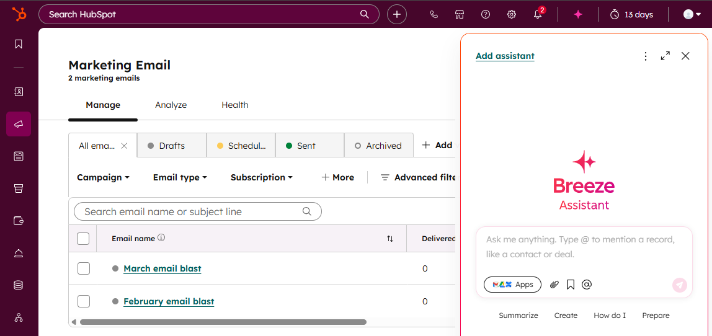Image resolution: width=712 pixels, height=336 pixels.
Task: Click the magnifier in Search HubSpot bar
Action: pyautogui.click(x=365, y=14)
